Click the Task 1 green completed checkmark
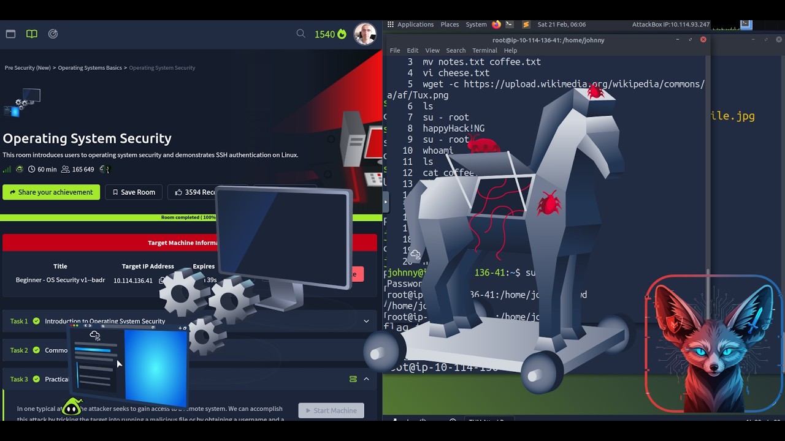Image resolution: width=785 pixels, height=441 pixels. coord(36,321)
